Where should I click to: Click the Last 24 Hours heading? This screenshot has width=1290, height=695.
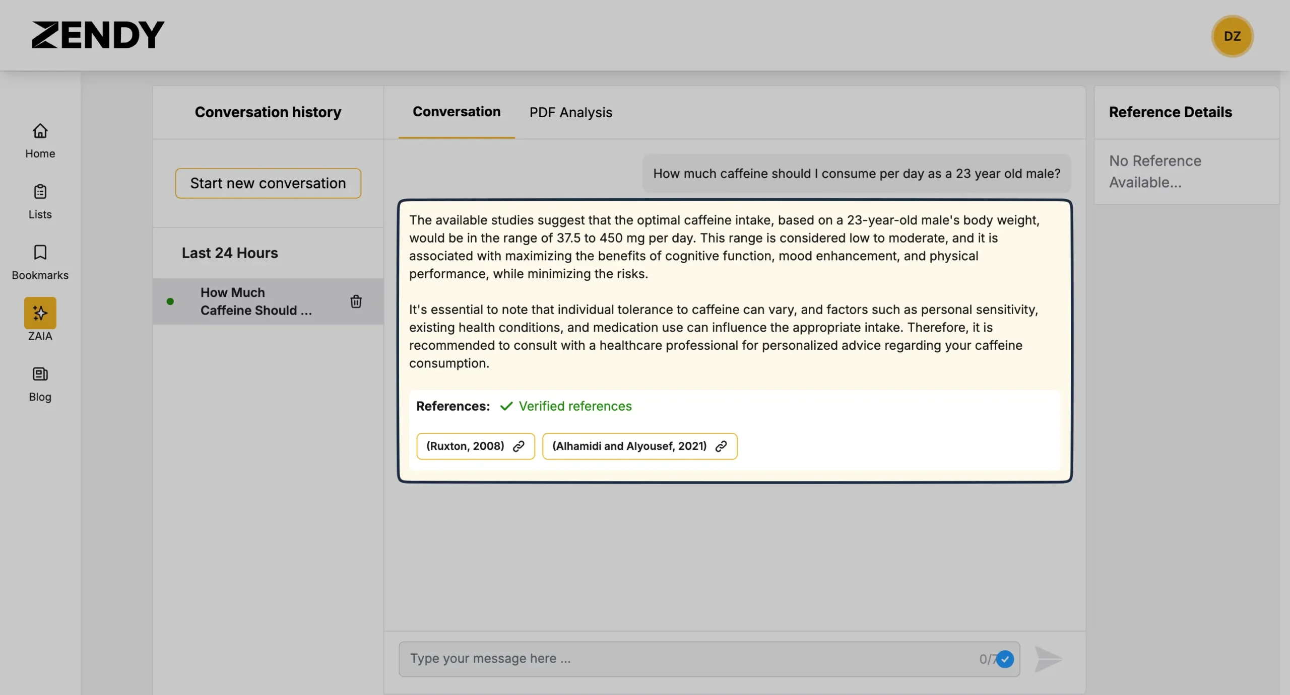(x=230, y=253)
